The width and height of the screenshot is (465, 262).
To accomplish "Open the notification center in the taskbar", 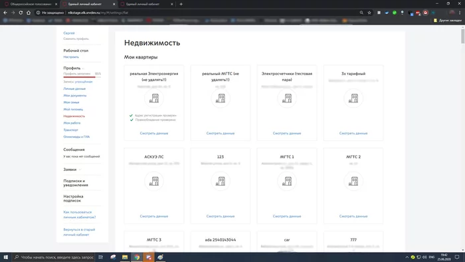I will click(x=457, y=257).
